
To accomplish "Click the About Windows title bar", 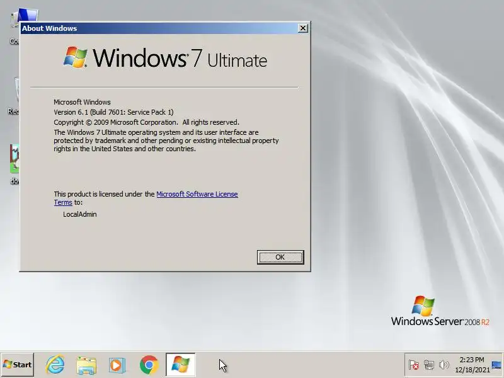I will (159, 28).
